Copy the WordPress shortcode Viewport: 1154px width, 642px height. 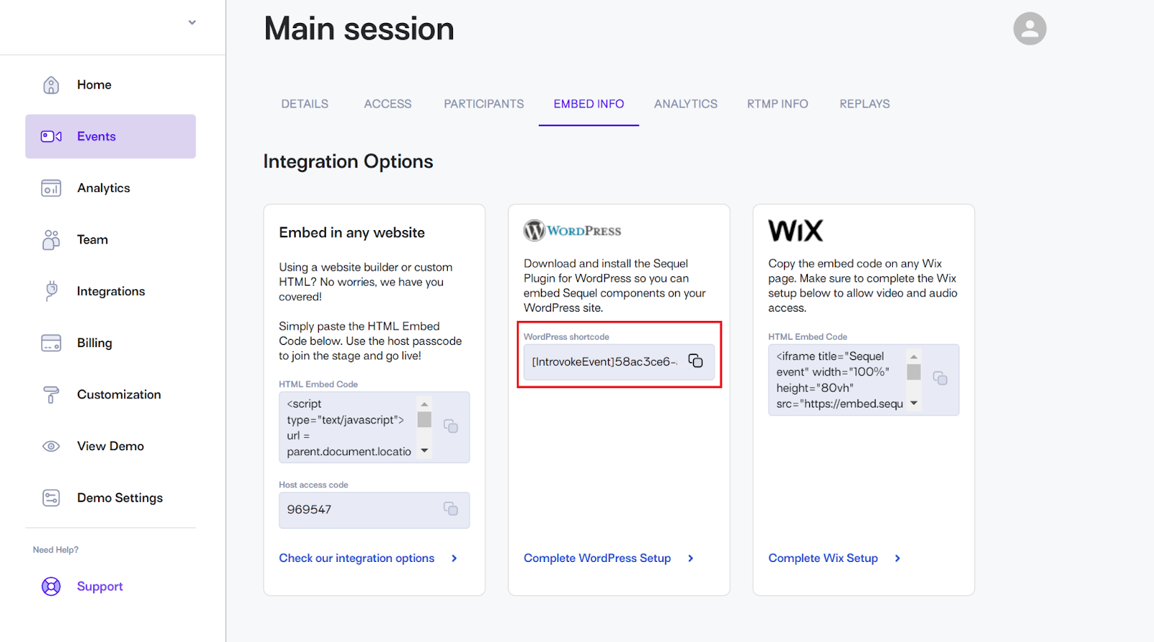click(695, 361)
